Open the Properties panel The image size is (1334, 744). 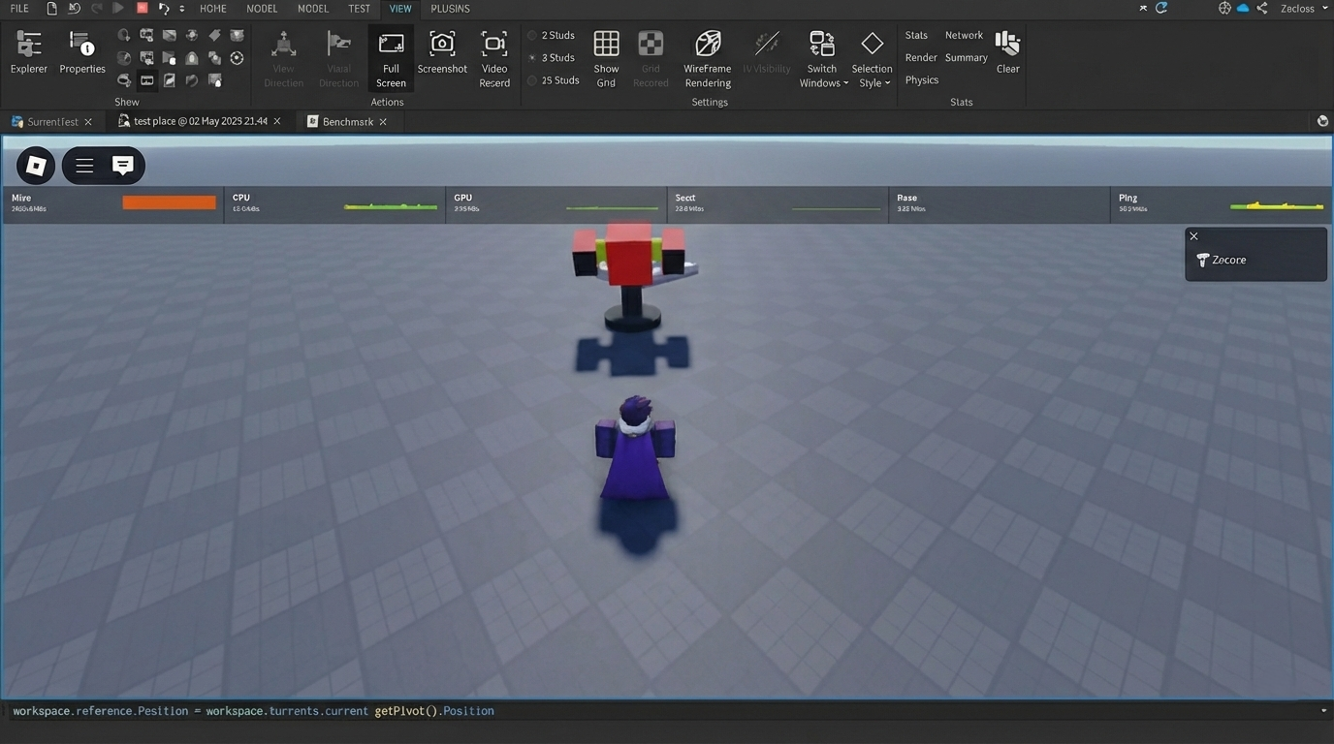82,53
